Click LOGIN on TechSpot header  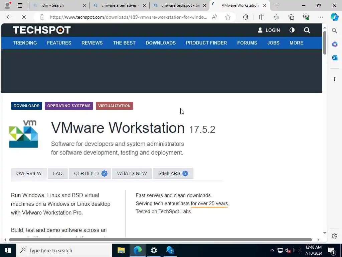(269, 30)
